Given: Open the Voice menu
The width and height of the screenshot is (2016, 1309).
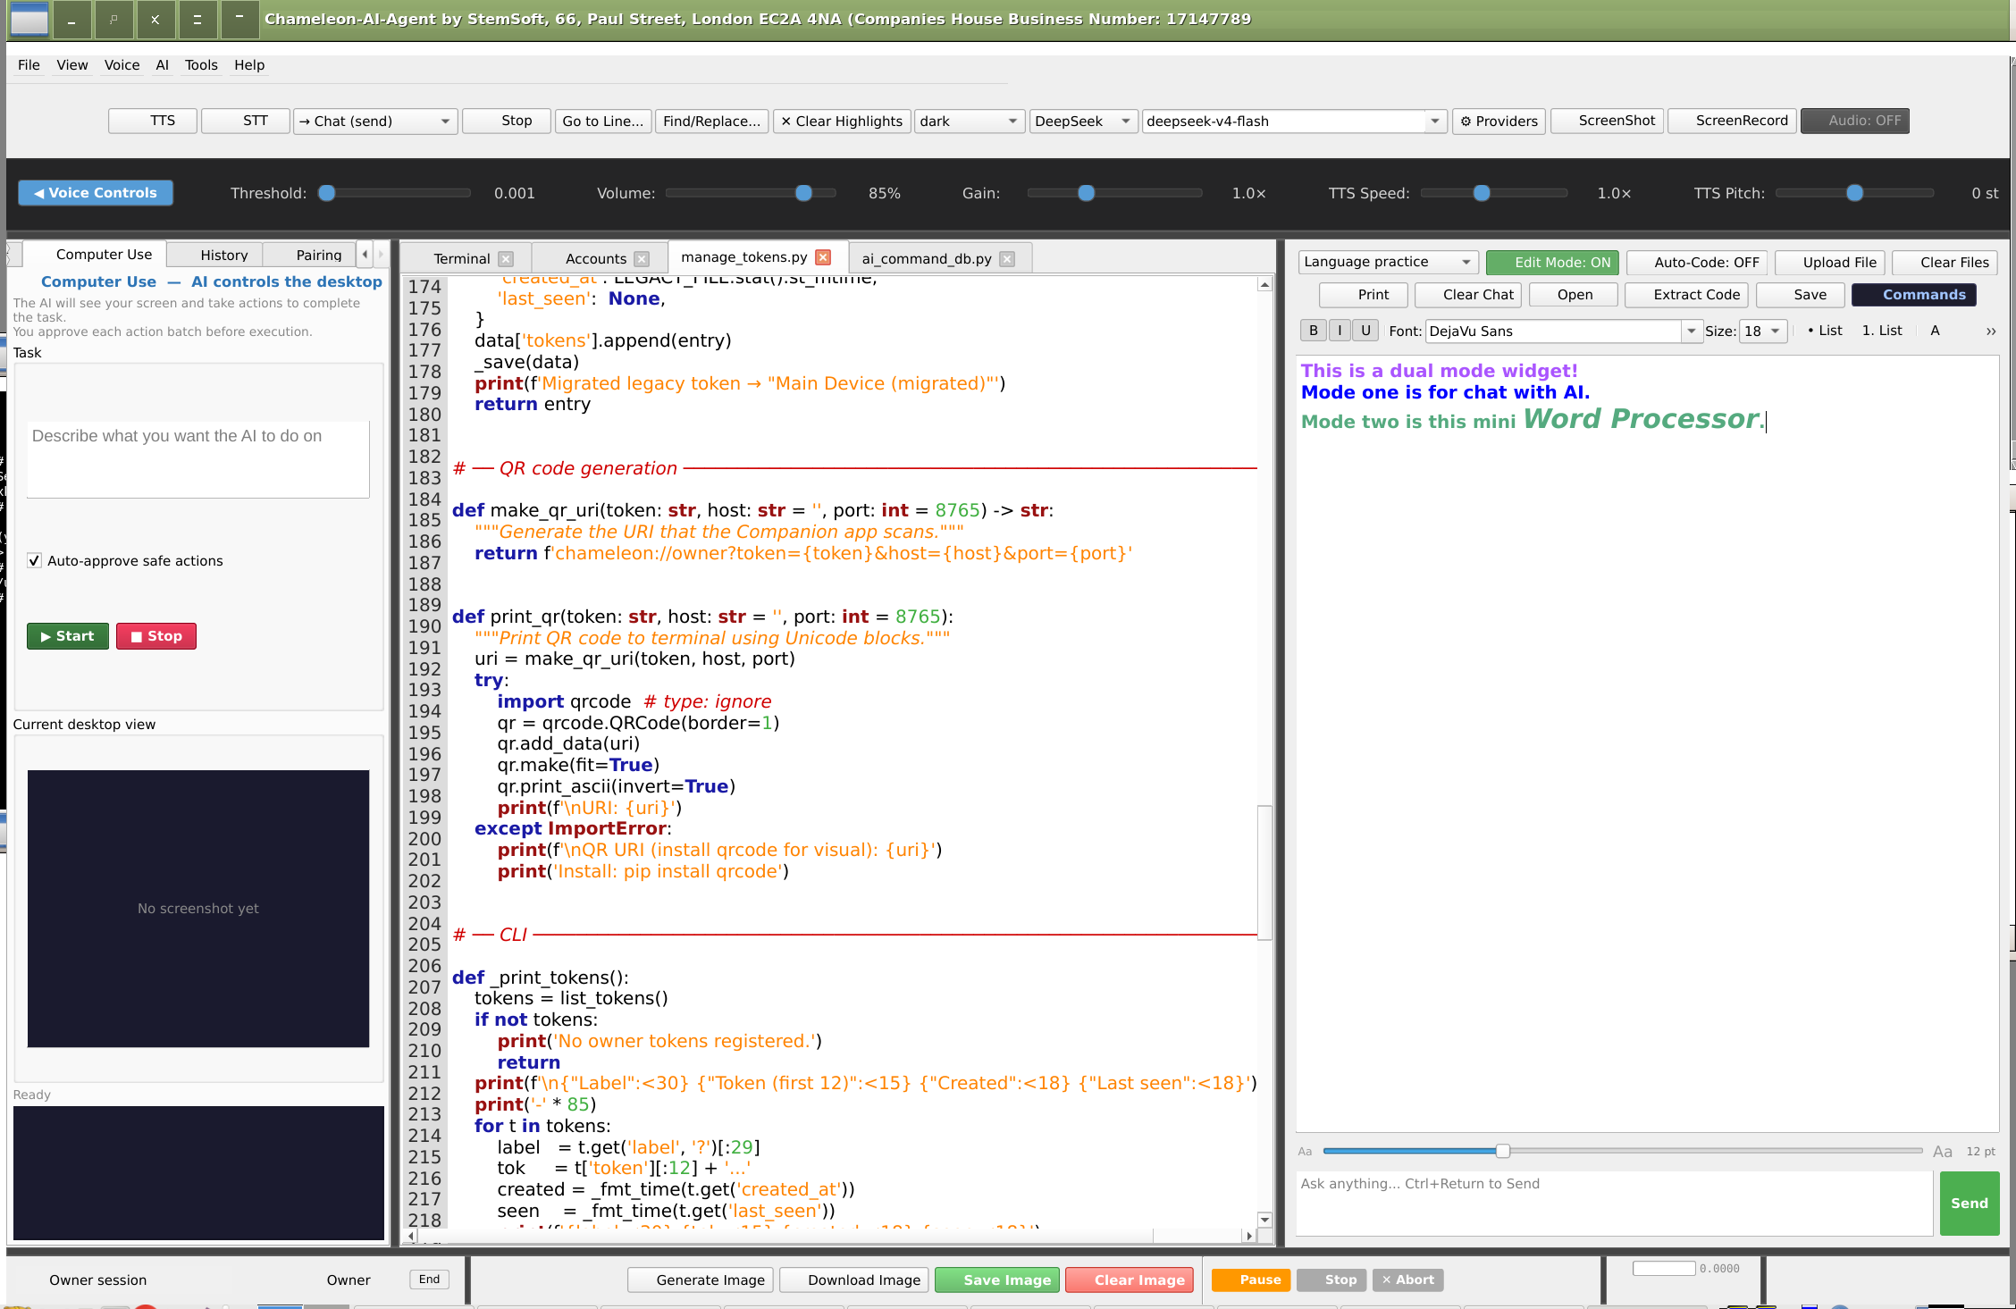Looking at the screenshot, I should [x=122, y=65].
